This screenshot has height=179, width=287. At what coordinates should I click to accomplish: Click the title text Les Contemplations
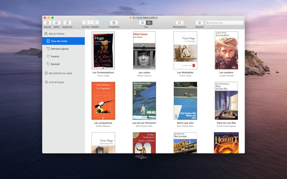coord(103,73)
